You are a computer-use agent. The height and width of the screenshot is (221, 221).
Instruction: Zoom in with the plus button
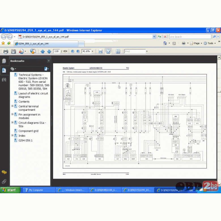[x=78, y=51]
